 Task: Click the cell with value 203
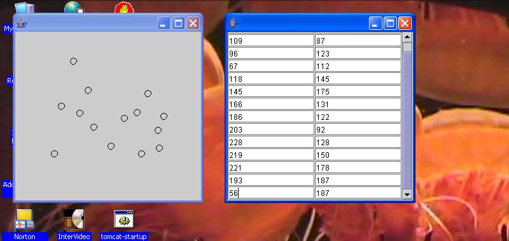tap(271, 130)
